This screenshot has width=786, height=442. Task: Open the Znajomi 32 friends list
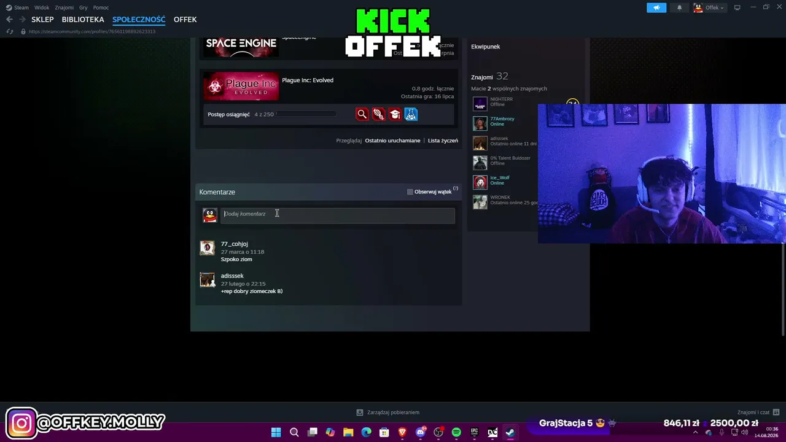point(489,77)
